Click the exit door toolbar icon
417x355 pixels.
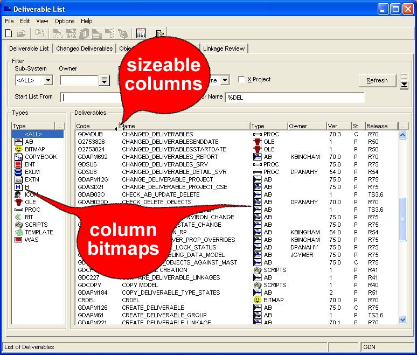[159, 33]
